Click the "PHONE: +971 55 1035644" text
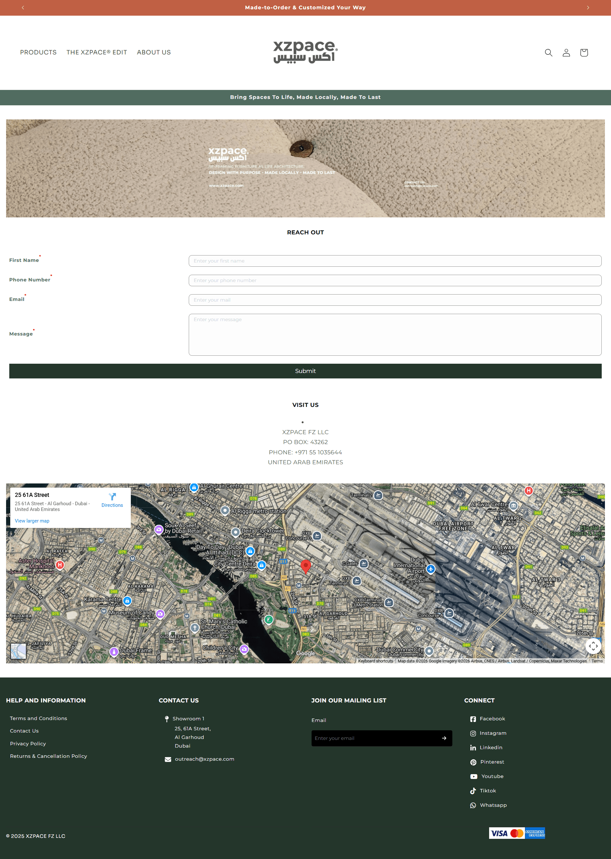 (x=305, y=452)
